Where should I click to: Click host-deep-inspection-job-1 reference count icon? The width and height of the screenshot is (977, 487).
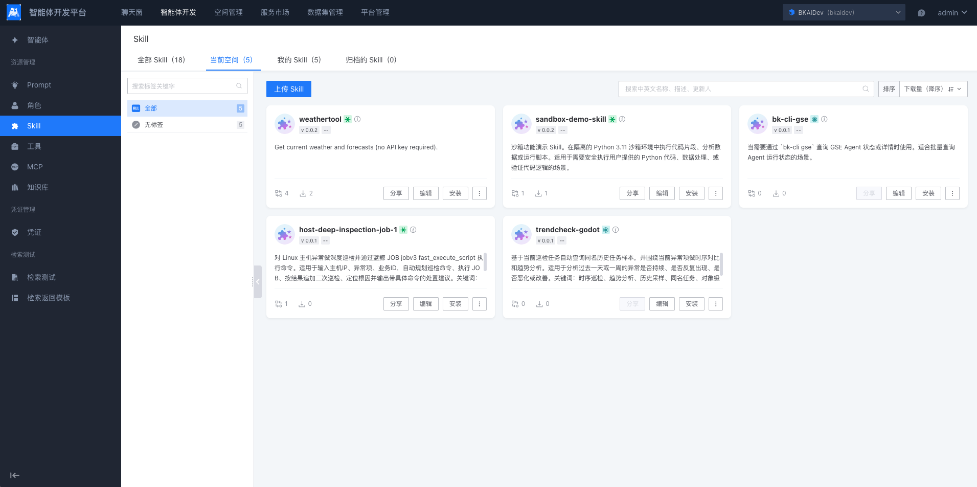click(279, 304)
